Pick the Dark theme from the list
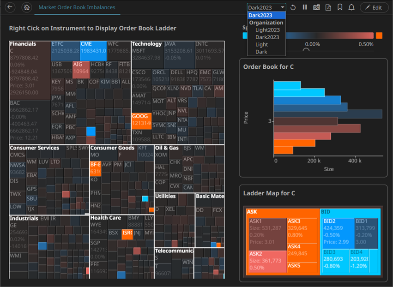 [x=261, y=52]
